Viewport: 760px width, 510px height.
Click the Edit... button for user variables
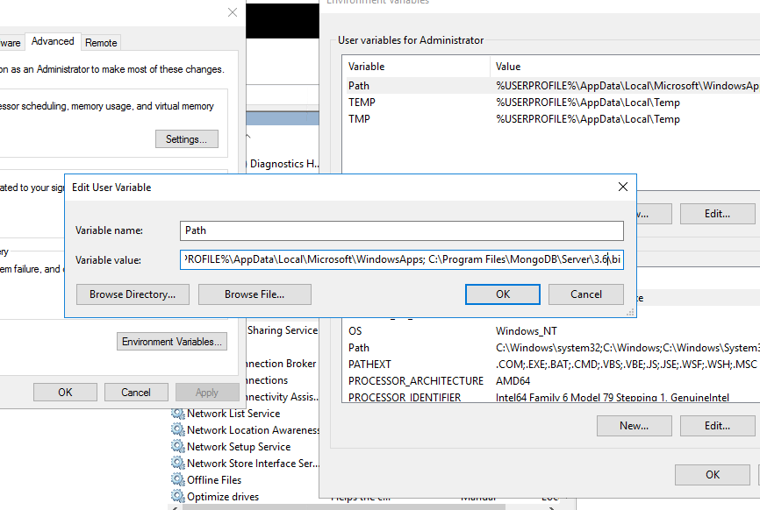click(x=717, y=214)
